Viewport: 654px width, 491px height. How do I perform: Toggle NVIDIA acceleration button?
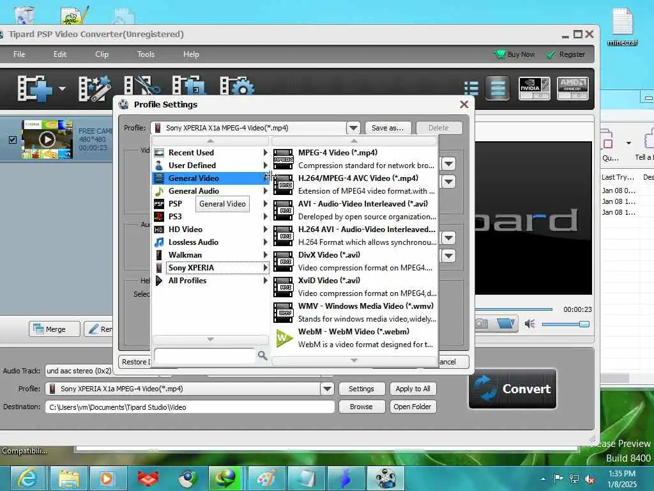[x=534, y=88]
